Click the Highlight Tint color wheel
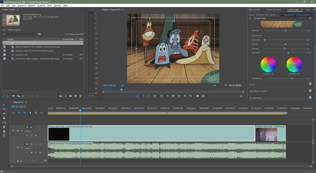This screenshot has height=173, width=316. (x=294, y=64)
